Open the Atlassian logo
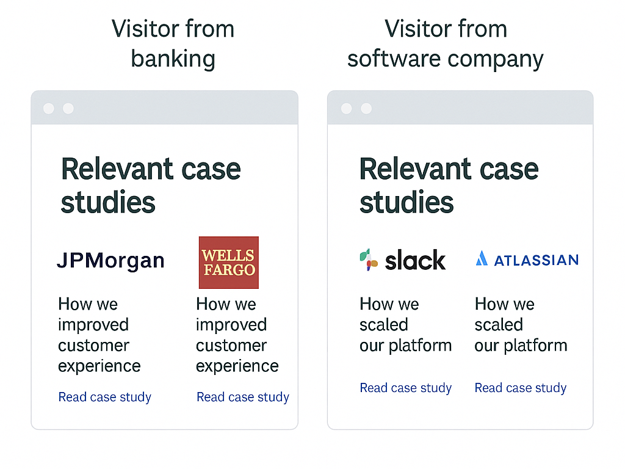 tap(527, 260)
